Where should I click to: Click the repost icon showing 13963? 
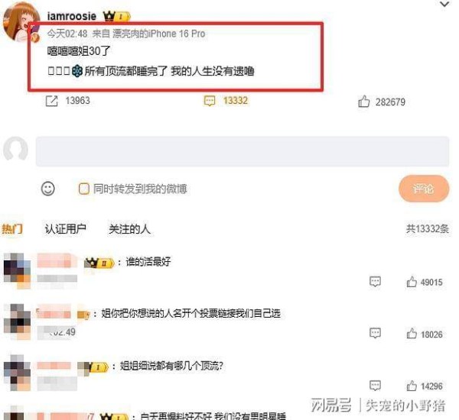(x=52, y=101)
